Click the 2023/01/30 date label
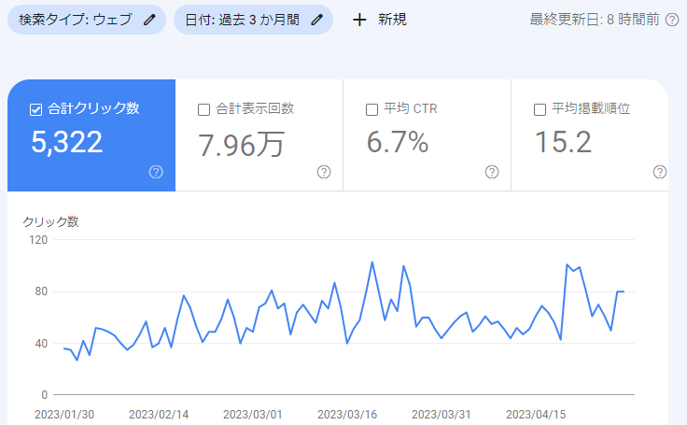The width and height of the screenshot is (687, 425). [x=64, y=415]
